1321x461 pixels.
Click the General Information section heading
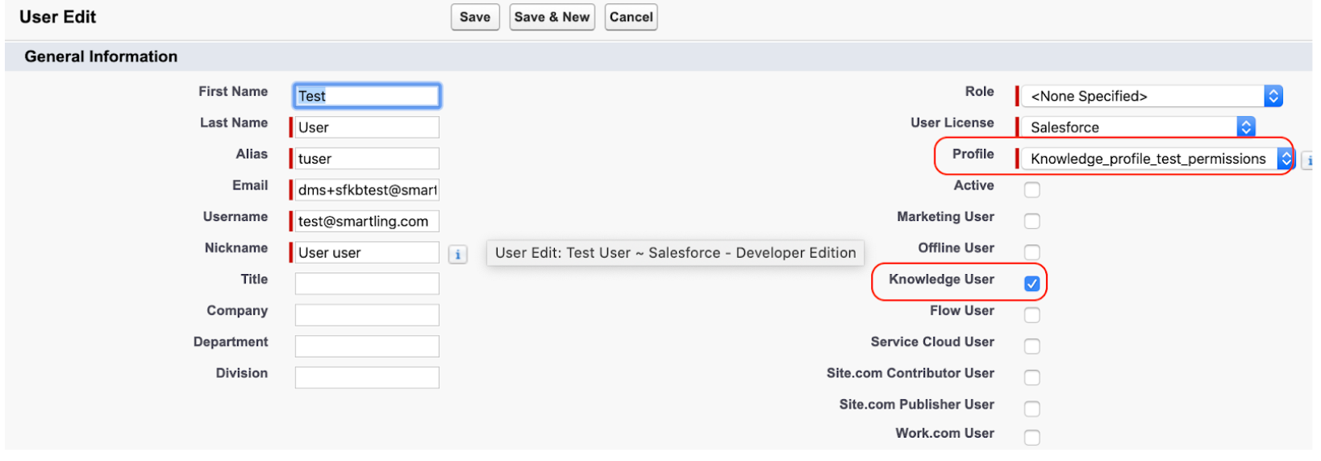(101, 56)
